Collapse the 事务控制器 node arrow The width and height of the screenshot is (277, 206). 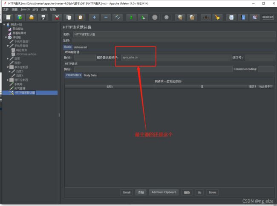[8, 67]
